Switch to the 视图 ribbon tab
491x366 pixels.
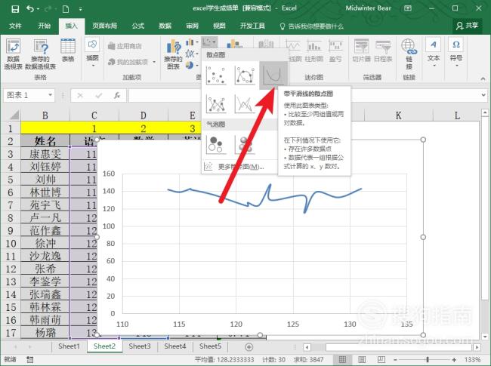pyautogui.click(x=219, y=26)
